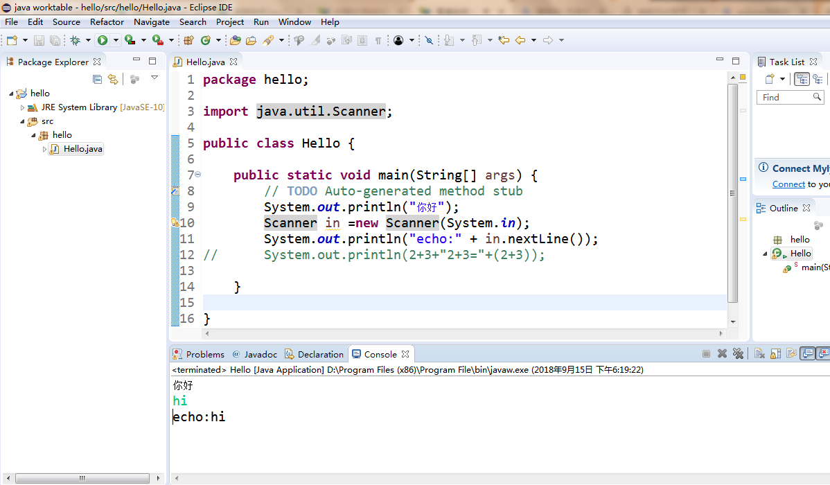Toggle Show Console When Standard Out Changes
Screen dimensions: 830x485
808,353
